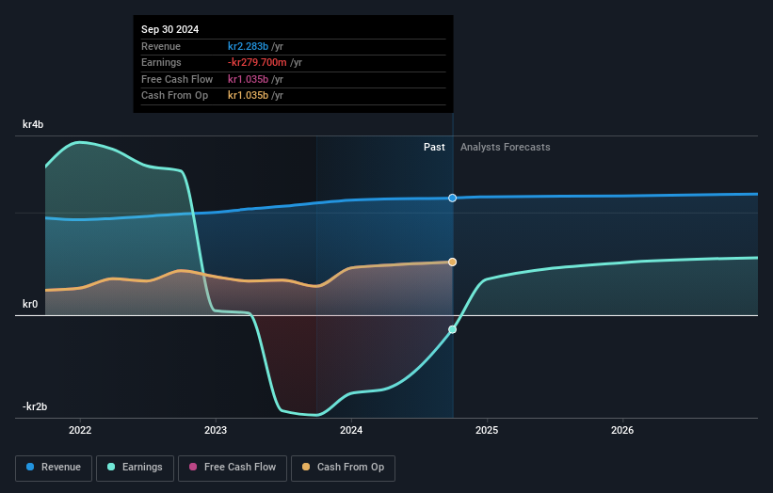Click the tooltip Free Cash Flow row label
773x493 pixels.
click(x=177, y=79)
